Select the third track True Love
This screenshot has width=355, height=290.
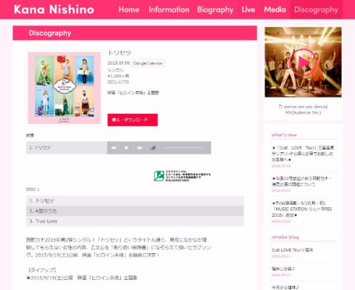[x=135, y=221]
